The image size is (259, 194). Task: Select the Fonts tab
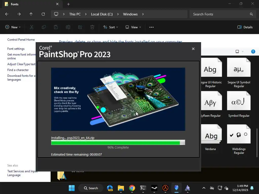[32, 4]
